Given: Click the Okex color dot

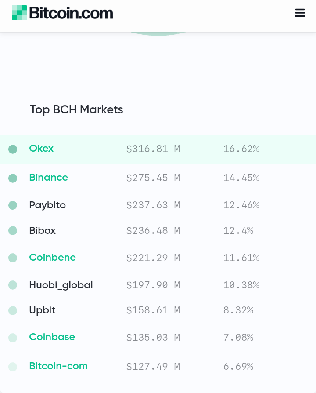Looking at the screenshot, I should (x=13, y=149).
